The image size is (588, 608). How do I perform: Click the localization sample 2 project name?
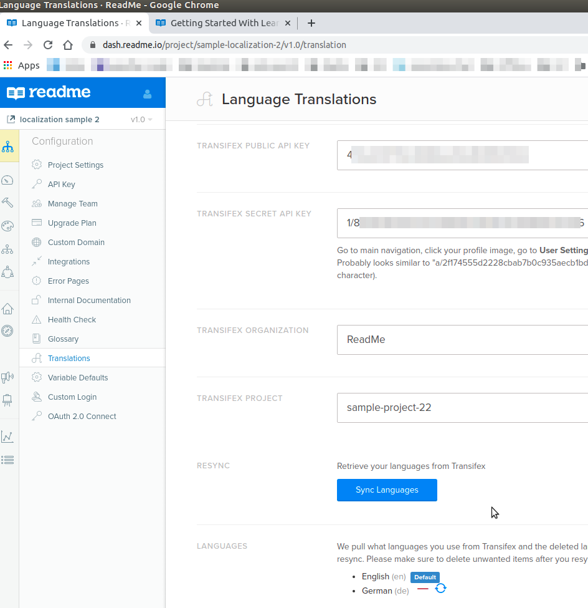tap(60, 120)
